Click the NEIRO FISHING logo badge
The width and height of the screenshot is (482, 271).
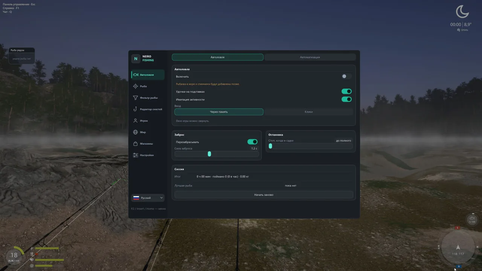tap(136, 59)
